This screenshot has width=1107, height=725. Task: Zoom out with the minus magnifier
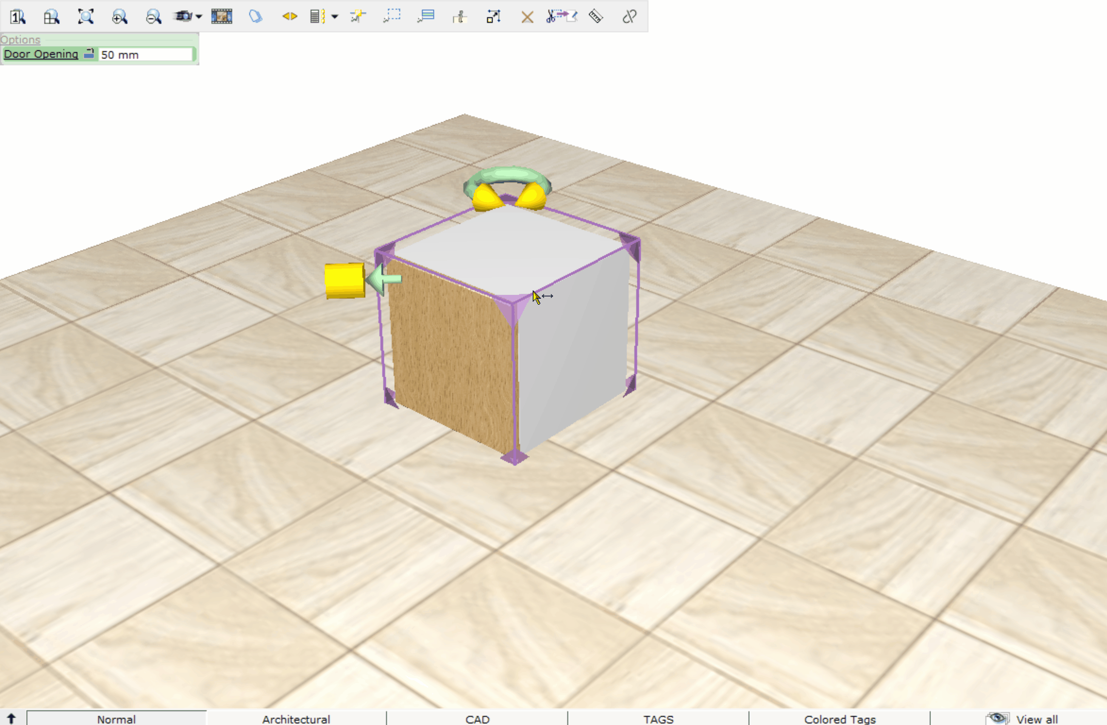(x=154, y=17)
